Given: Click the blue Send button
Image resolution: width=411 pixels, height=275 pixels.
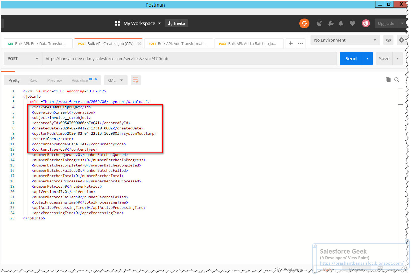Looking at the screenshot, I should (x=351, y=58).
